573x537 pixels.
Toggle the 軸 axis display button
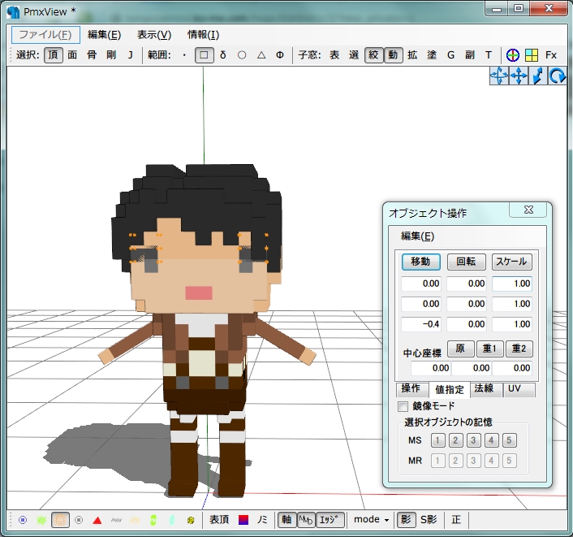click(286, 520)
